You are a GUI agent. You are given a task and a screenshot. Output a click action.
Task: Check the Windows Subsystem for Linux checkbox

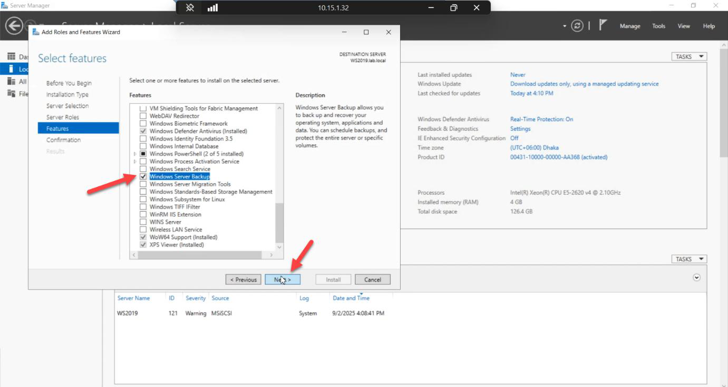pos(143,200)
